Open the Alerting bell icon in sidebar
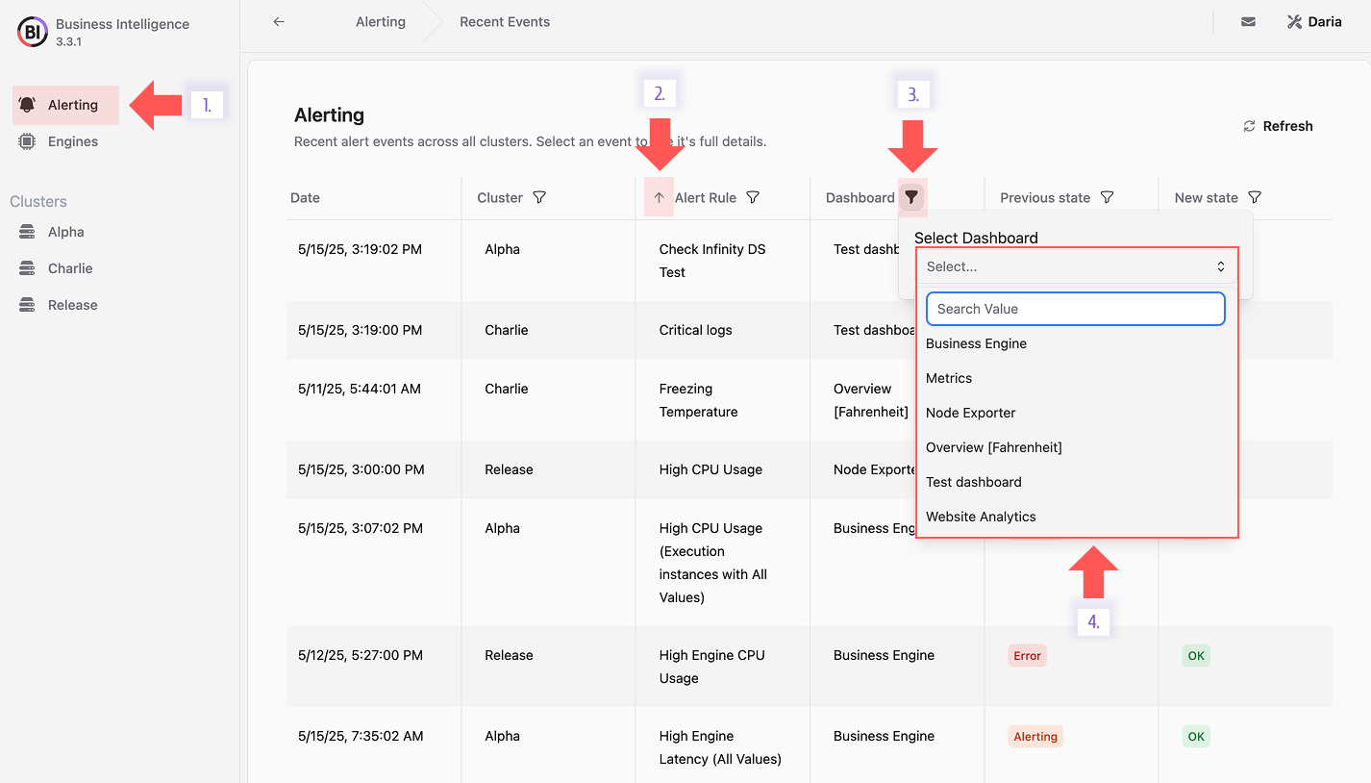 point(27,105)
